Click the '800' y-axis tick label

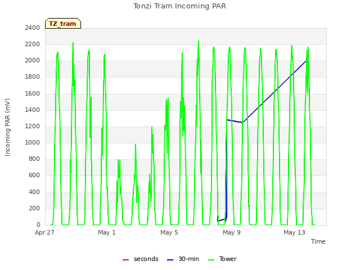pyautogui.click(x=34, y=159)
